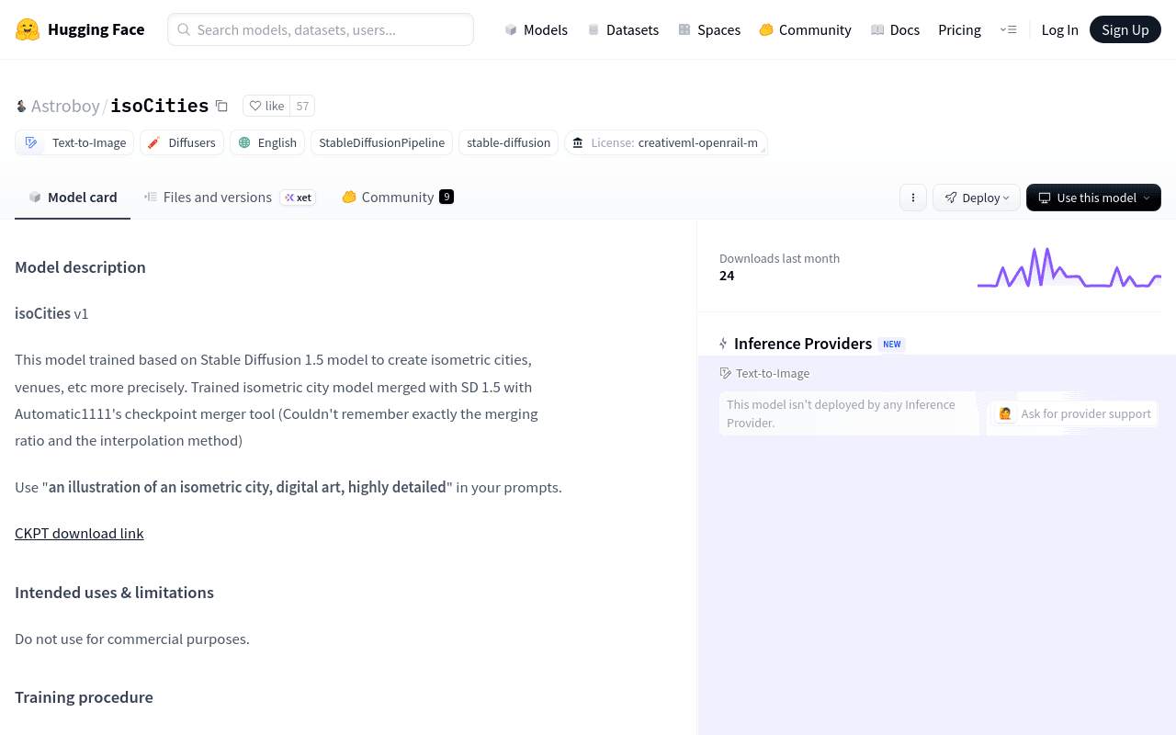Image resolution: width=1176 pixels, height=735 pixels.
Task: Open Datasets in top navigation
Action: [623, 29]
